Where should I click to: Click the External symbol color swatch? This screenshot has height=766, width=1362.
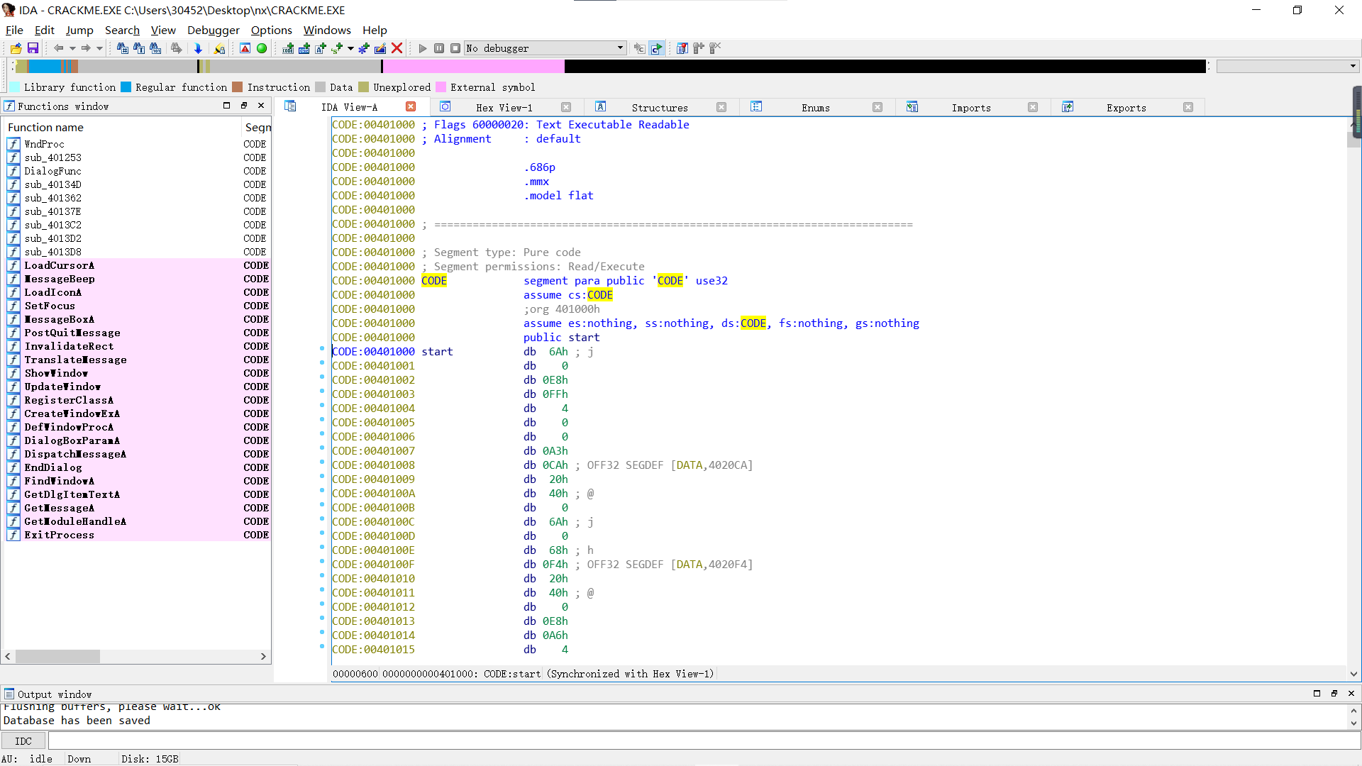(x=441, y=87)
